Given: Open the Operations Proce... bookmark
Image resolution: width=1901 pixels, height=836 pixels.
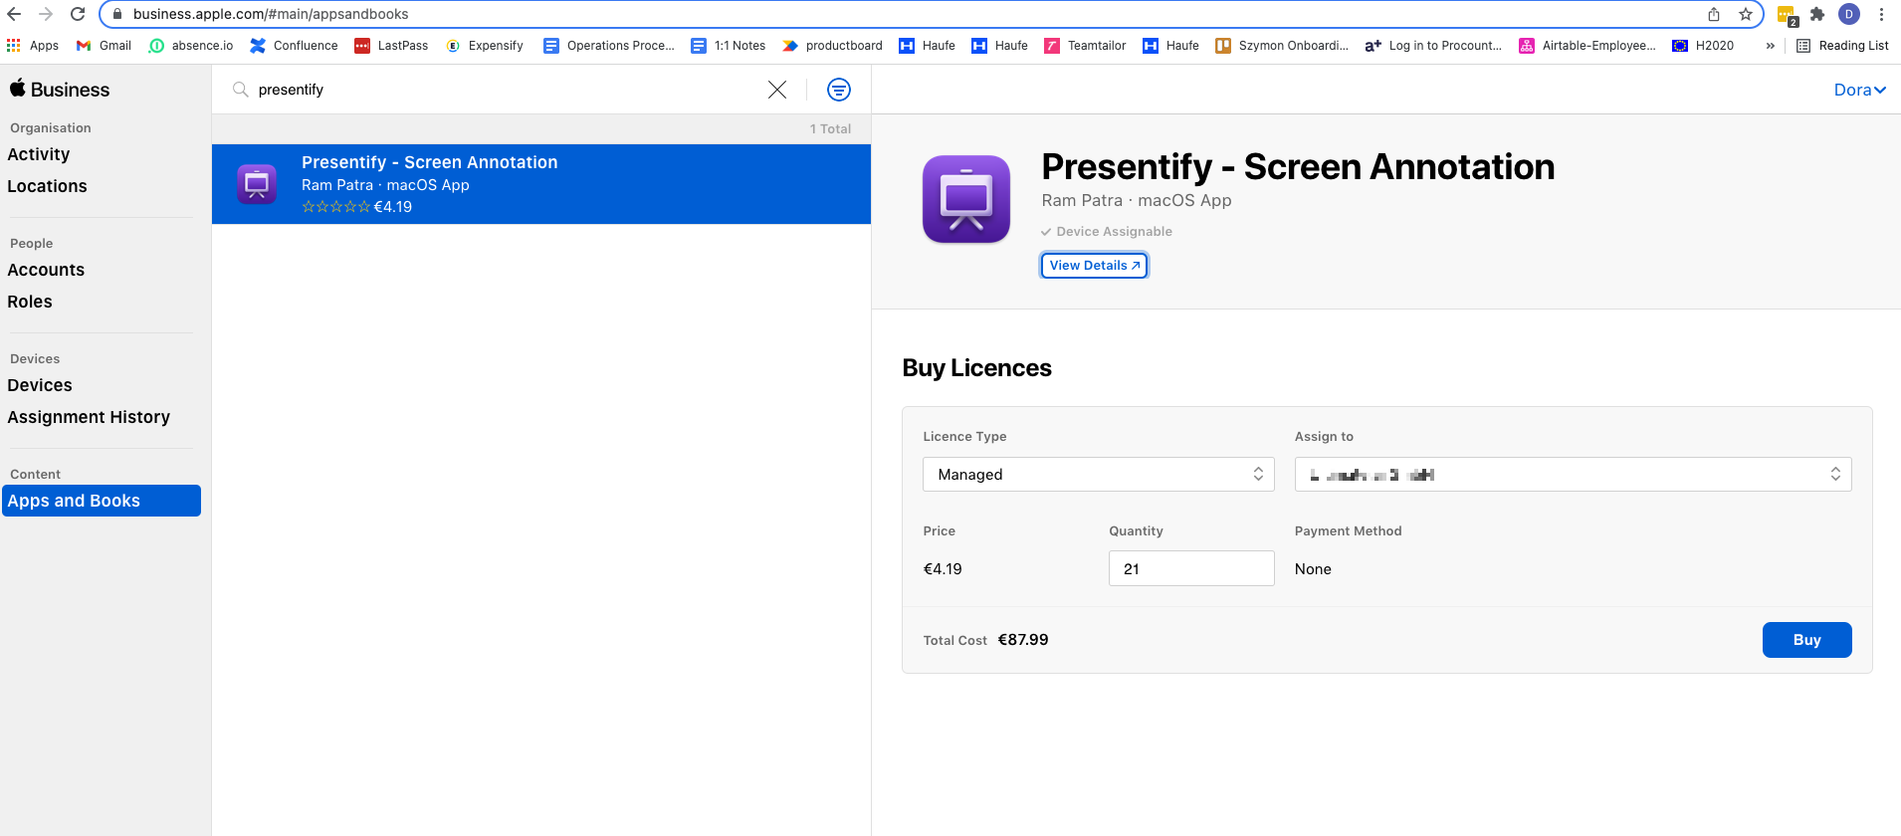Looking at the screenshot, I should 609,46.
